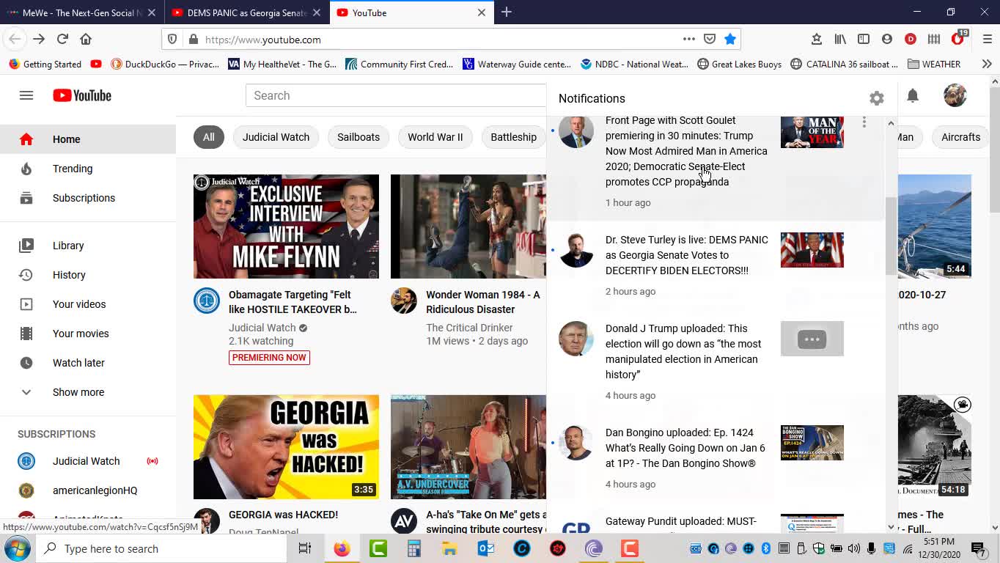Image resolution: width=1000 pixels, height=563 pixels.
Task: Click the extension icon with 19 badge
Action: tap(958, 39)
